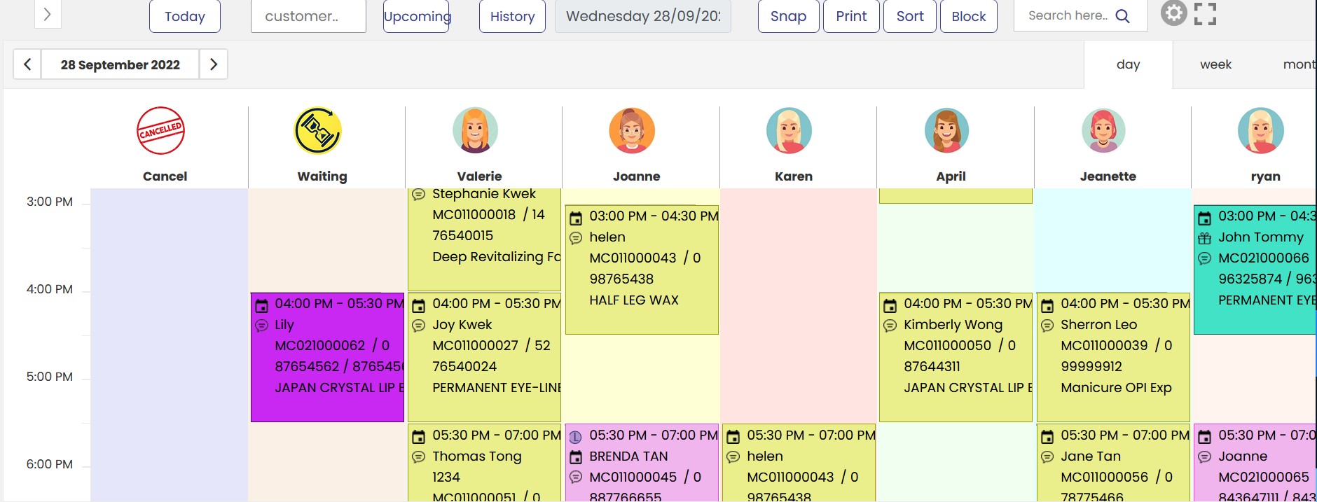Click the search magnifier icon
Viewport: 1317px width, 502px height.
coord(1122,16)
